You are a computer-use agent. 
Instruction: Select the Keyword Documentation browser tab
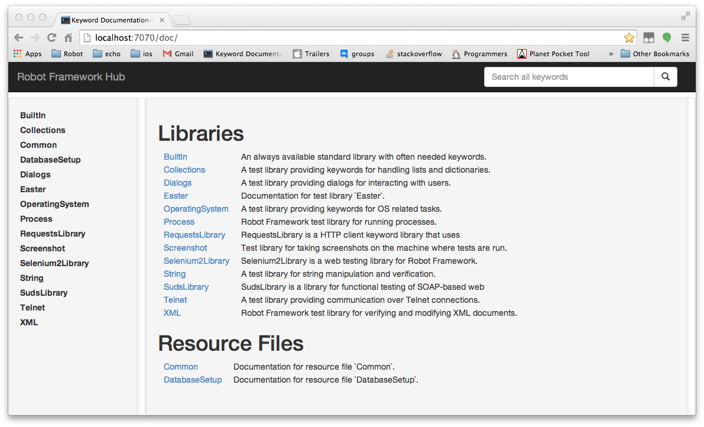pos(112,20)
